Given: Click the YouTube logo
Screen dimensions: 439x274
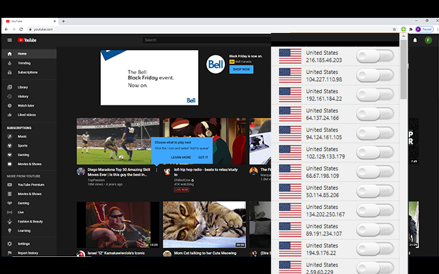Looking at the screenshot, I should (x=27, y=40).
